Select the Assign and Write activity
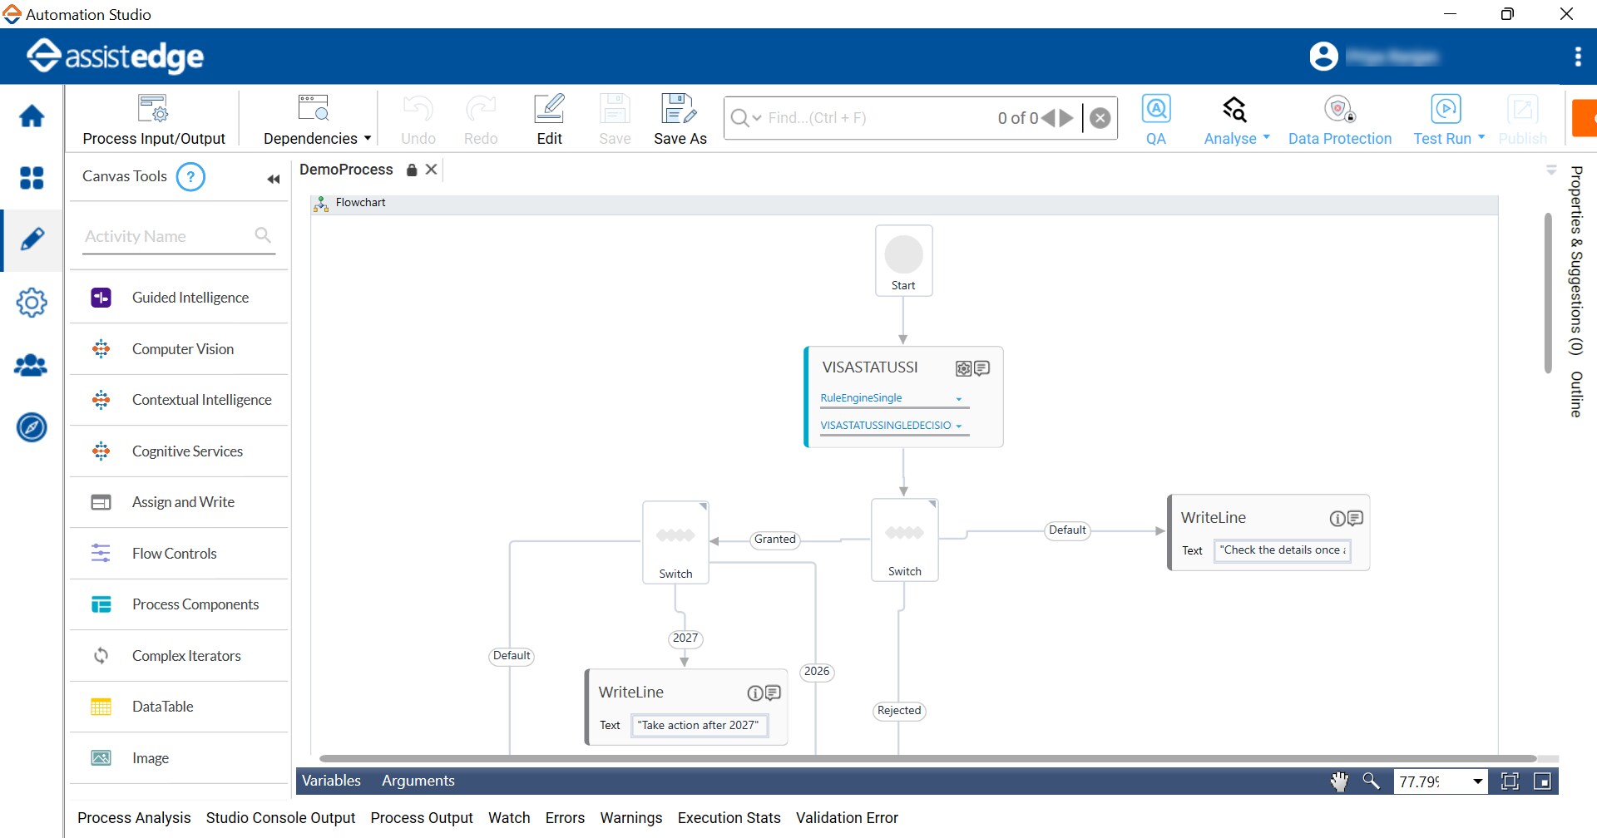The height and width of the screenshot is (838, 1597). (x=183, y=501)
